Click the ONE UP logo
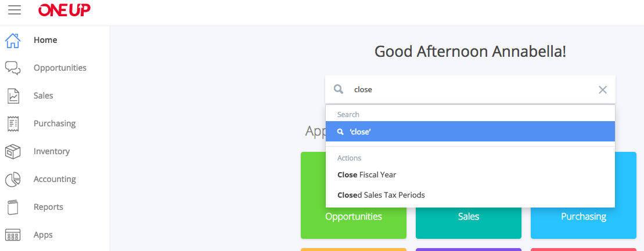644x251 pixels. pyautogui.click(x=64, y=10)
